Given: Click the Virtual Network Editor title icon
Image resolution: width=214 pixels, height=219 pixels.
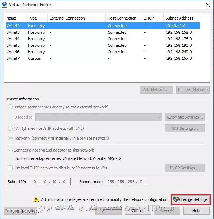Looking at the screenshot, I should click(x=4, y=5).
